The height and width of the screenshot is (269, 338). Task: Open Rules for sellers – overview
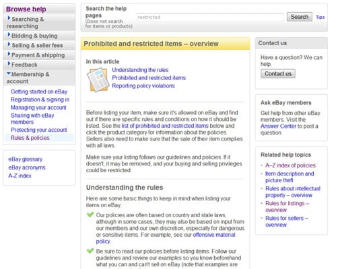(287, 221)
